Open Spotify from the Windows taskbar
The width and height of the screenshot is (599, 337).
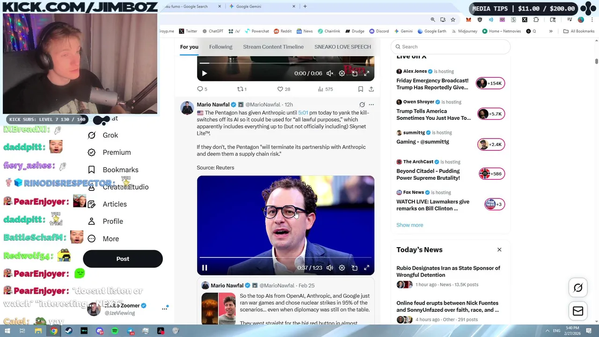(115, 331)
